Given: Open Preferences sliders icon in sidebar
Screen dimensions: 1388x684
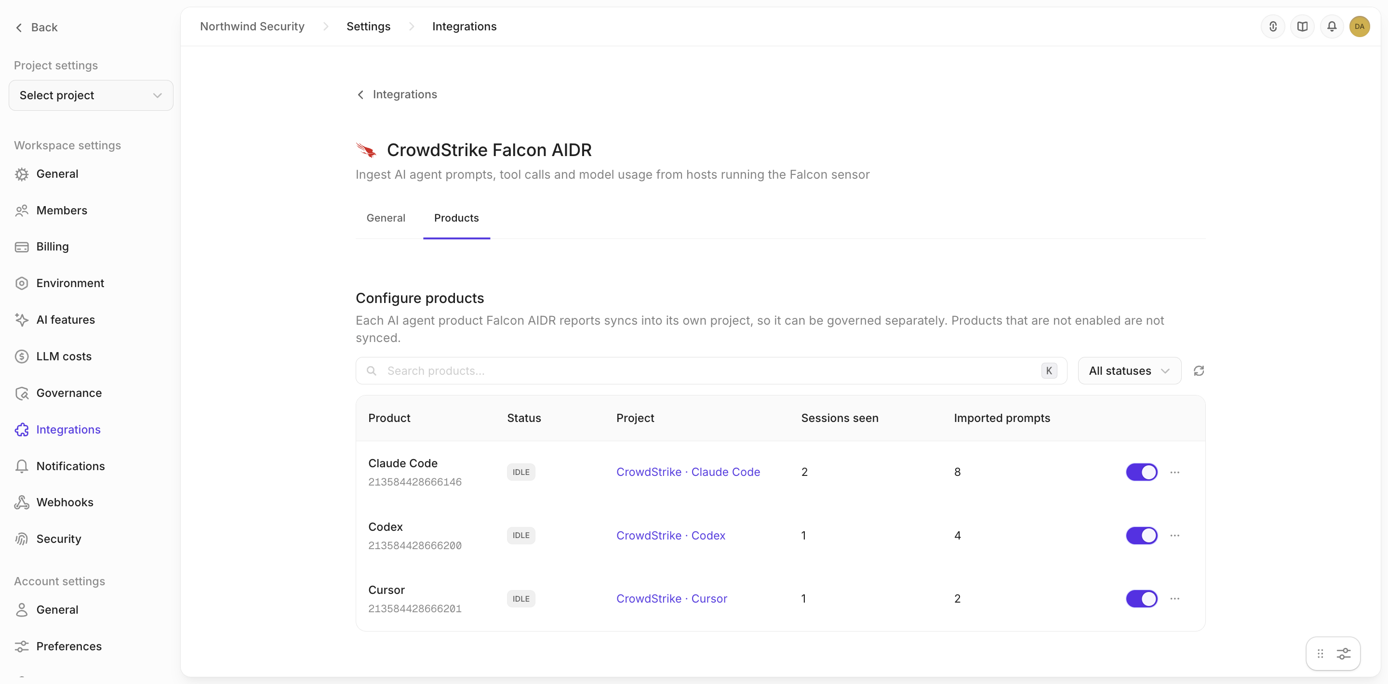Looking at the screenshot, I should tap(22, 646).
